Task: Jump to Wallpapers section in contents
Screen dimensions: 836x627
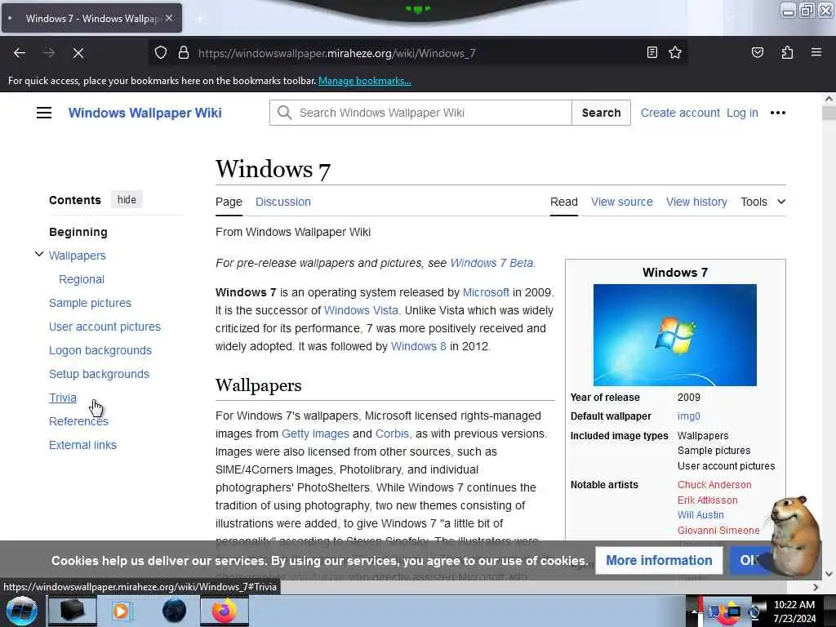Action: coord(78,256)
